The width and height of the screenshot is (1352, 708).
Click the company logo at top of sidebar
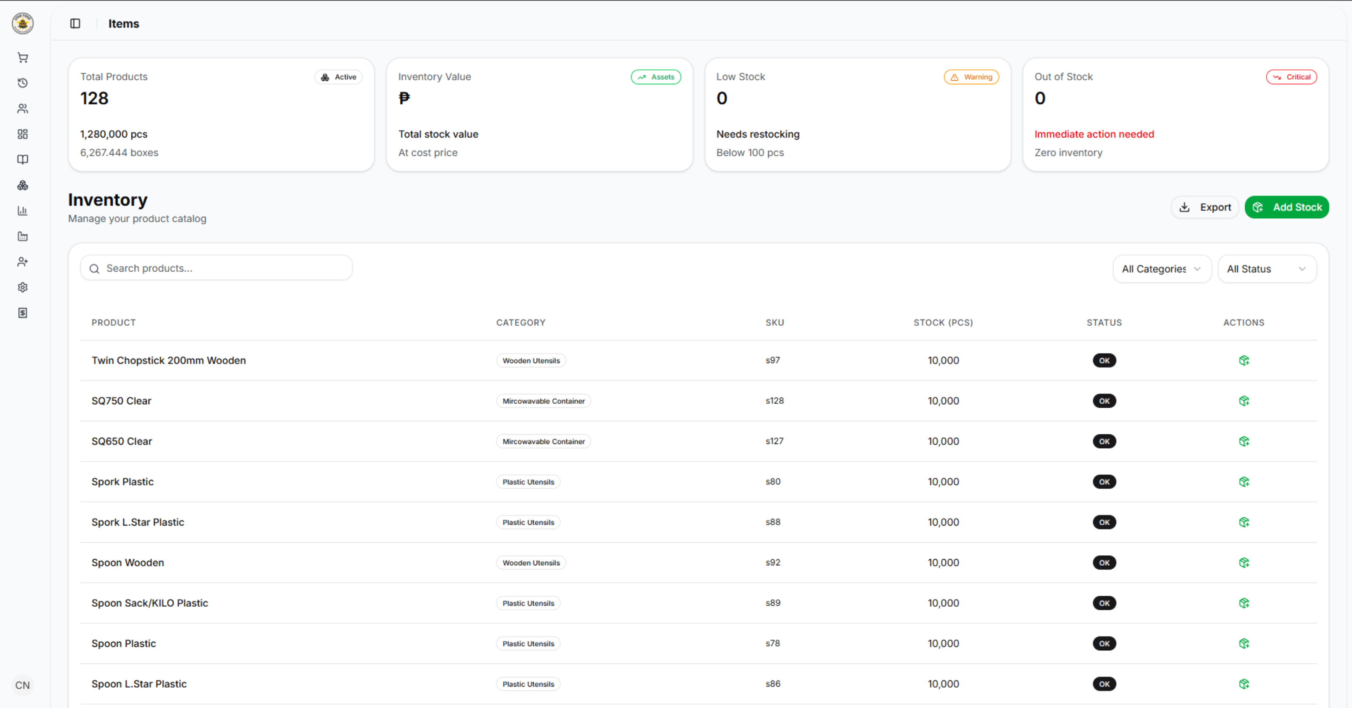pos(23,23)
